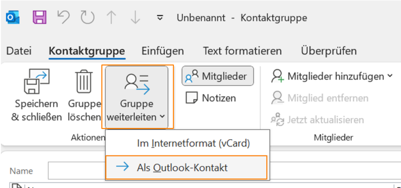Viewport: 401px width, 188px height.
Task: Open the Quick Access Toolbar customize dropdown
Action: tap(160, 18)
